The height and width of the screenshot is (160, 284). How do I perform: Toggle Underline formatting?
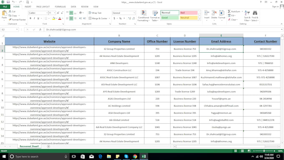[38, 18]
